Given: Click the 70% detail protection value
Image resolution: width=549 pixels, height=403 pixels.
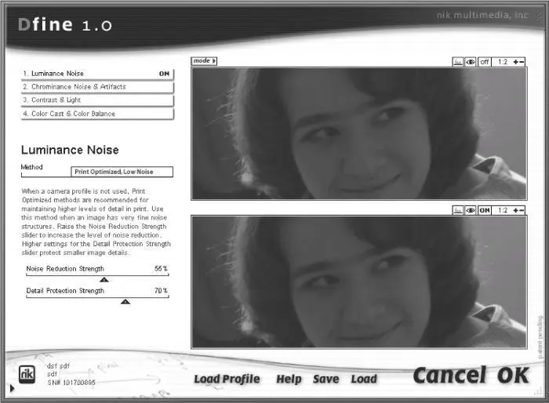Looking at the screenshot, I should 161,291.
